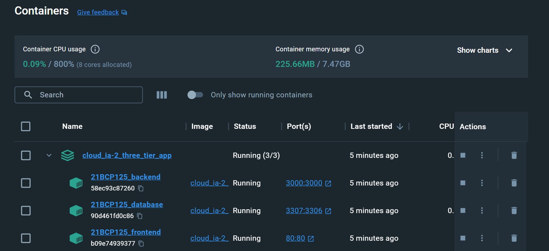Click inside the container search field
Image resolution: width=549 pixels, height=251 pixels.
tap(79, 95)
